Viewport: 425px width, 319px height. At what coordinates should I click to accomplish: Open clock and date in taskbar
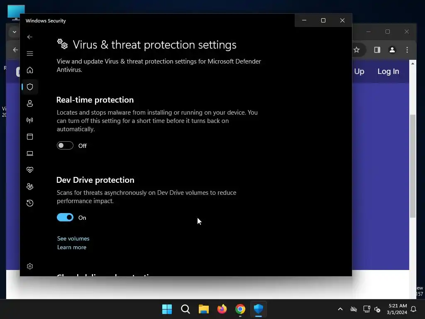coord(397,309)
